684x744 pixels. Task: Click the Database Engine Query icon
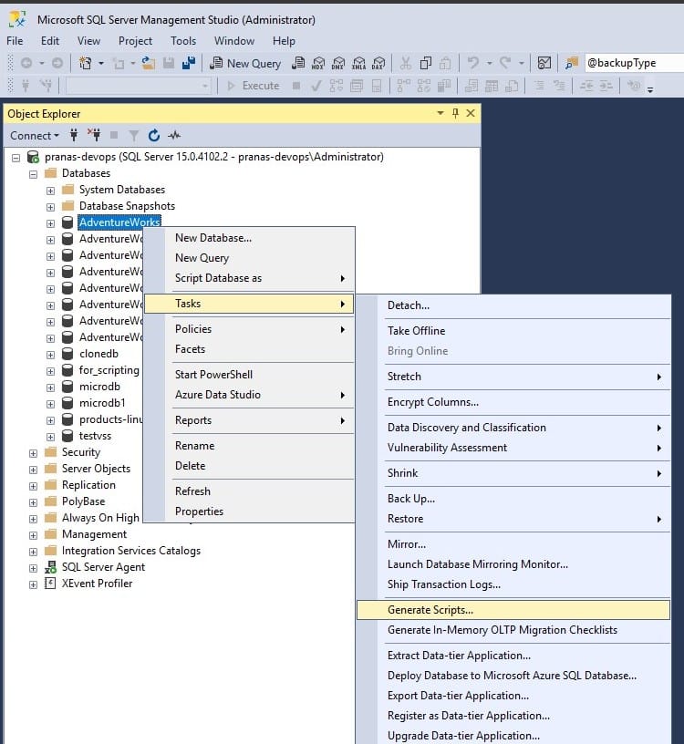pyautogui.click(x=298, y=63)
